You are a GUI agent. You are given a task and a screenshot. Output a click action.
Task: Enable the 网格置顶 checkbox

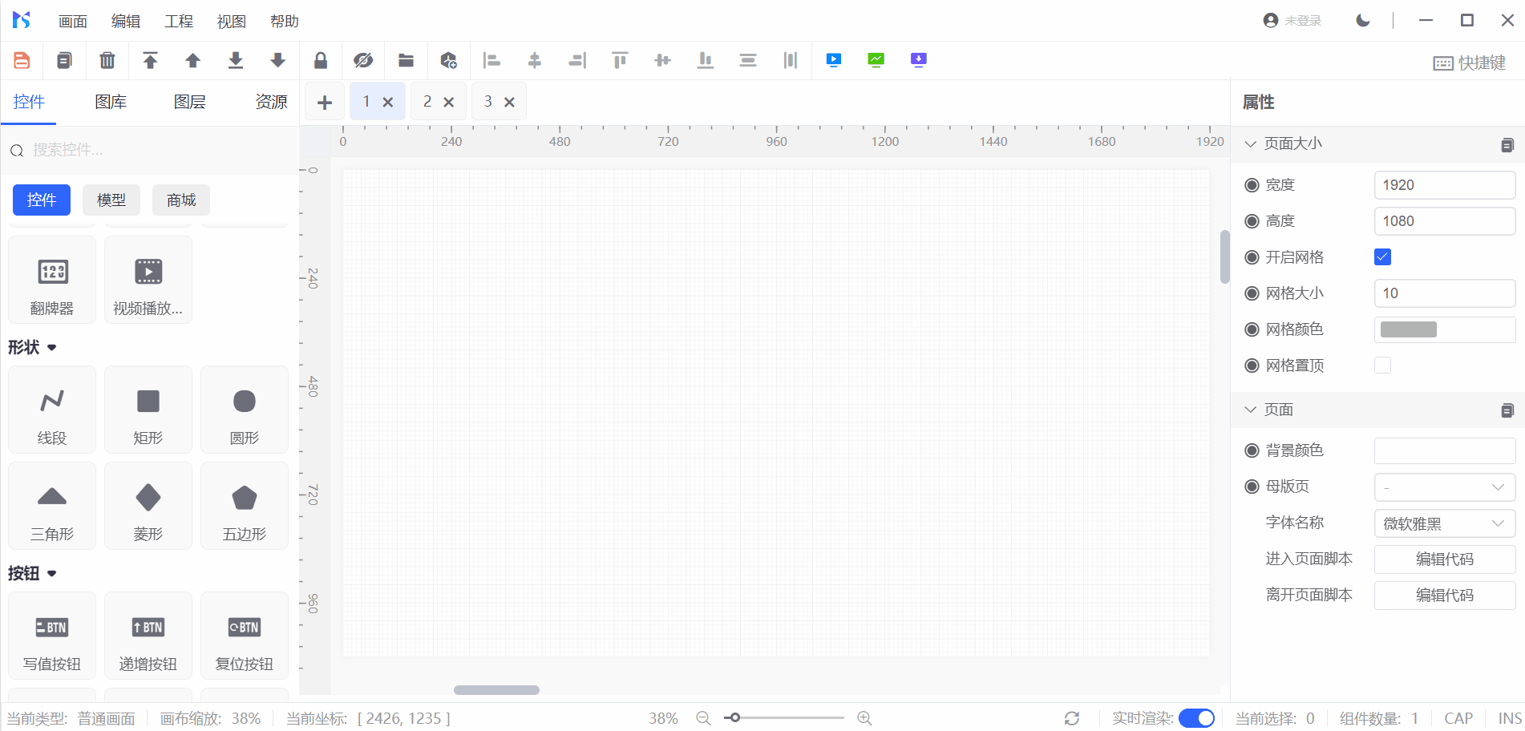pos(1382,365)
